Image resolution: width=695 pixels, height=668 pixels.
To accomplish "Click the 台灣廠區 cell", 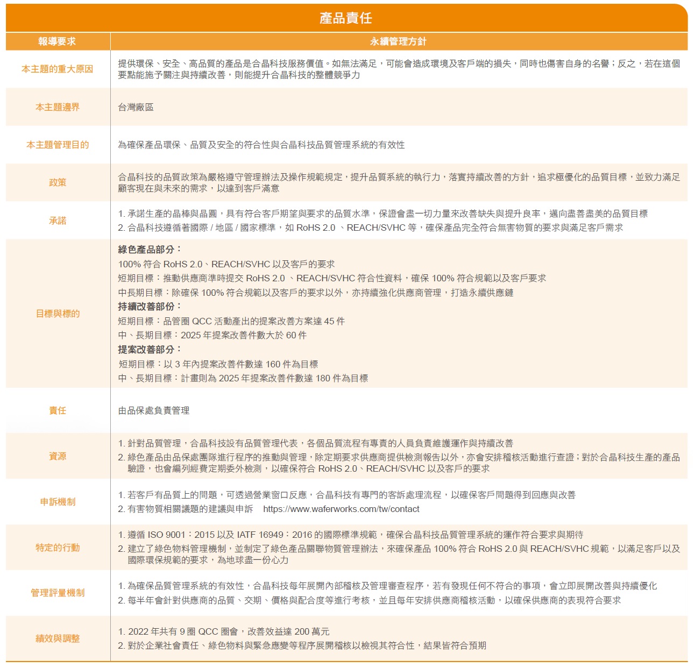I will pyautogui.click(x=136, y=107).
